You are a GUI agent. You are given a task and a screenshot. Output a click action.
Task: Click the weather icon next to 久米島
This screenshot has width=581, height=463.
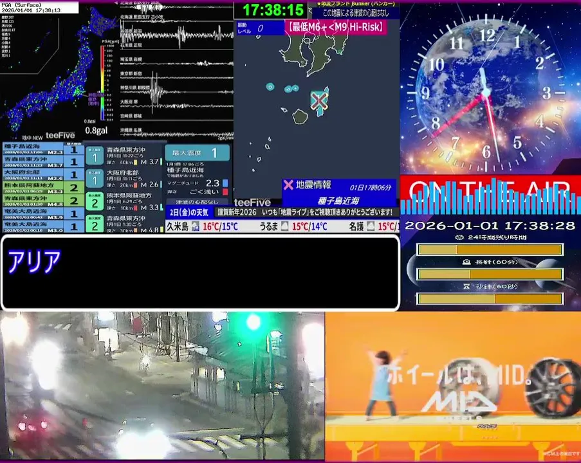[195, 226]
